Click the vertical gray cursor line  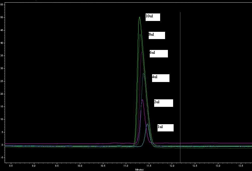click(180, 78)
